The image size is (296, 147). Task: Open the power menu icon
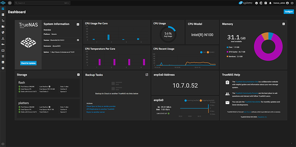[292, 3]
